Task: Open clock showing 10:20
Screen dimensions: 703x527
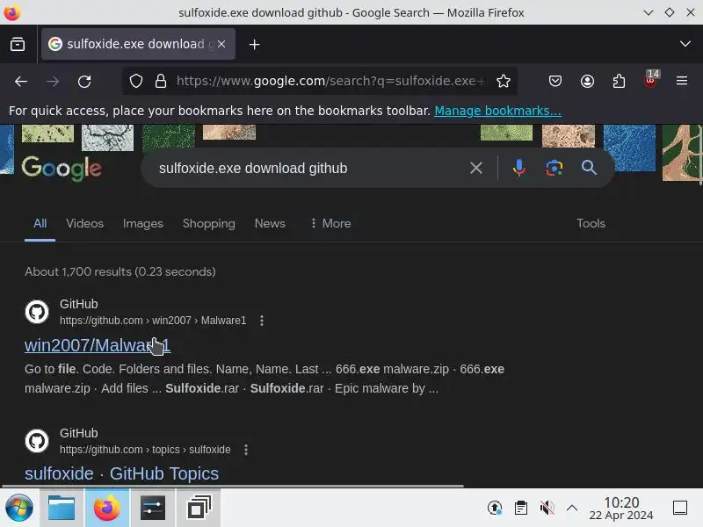Action: [x=621, y=509]
